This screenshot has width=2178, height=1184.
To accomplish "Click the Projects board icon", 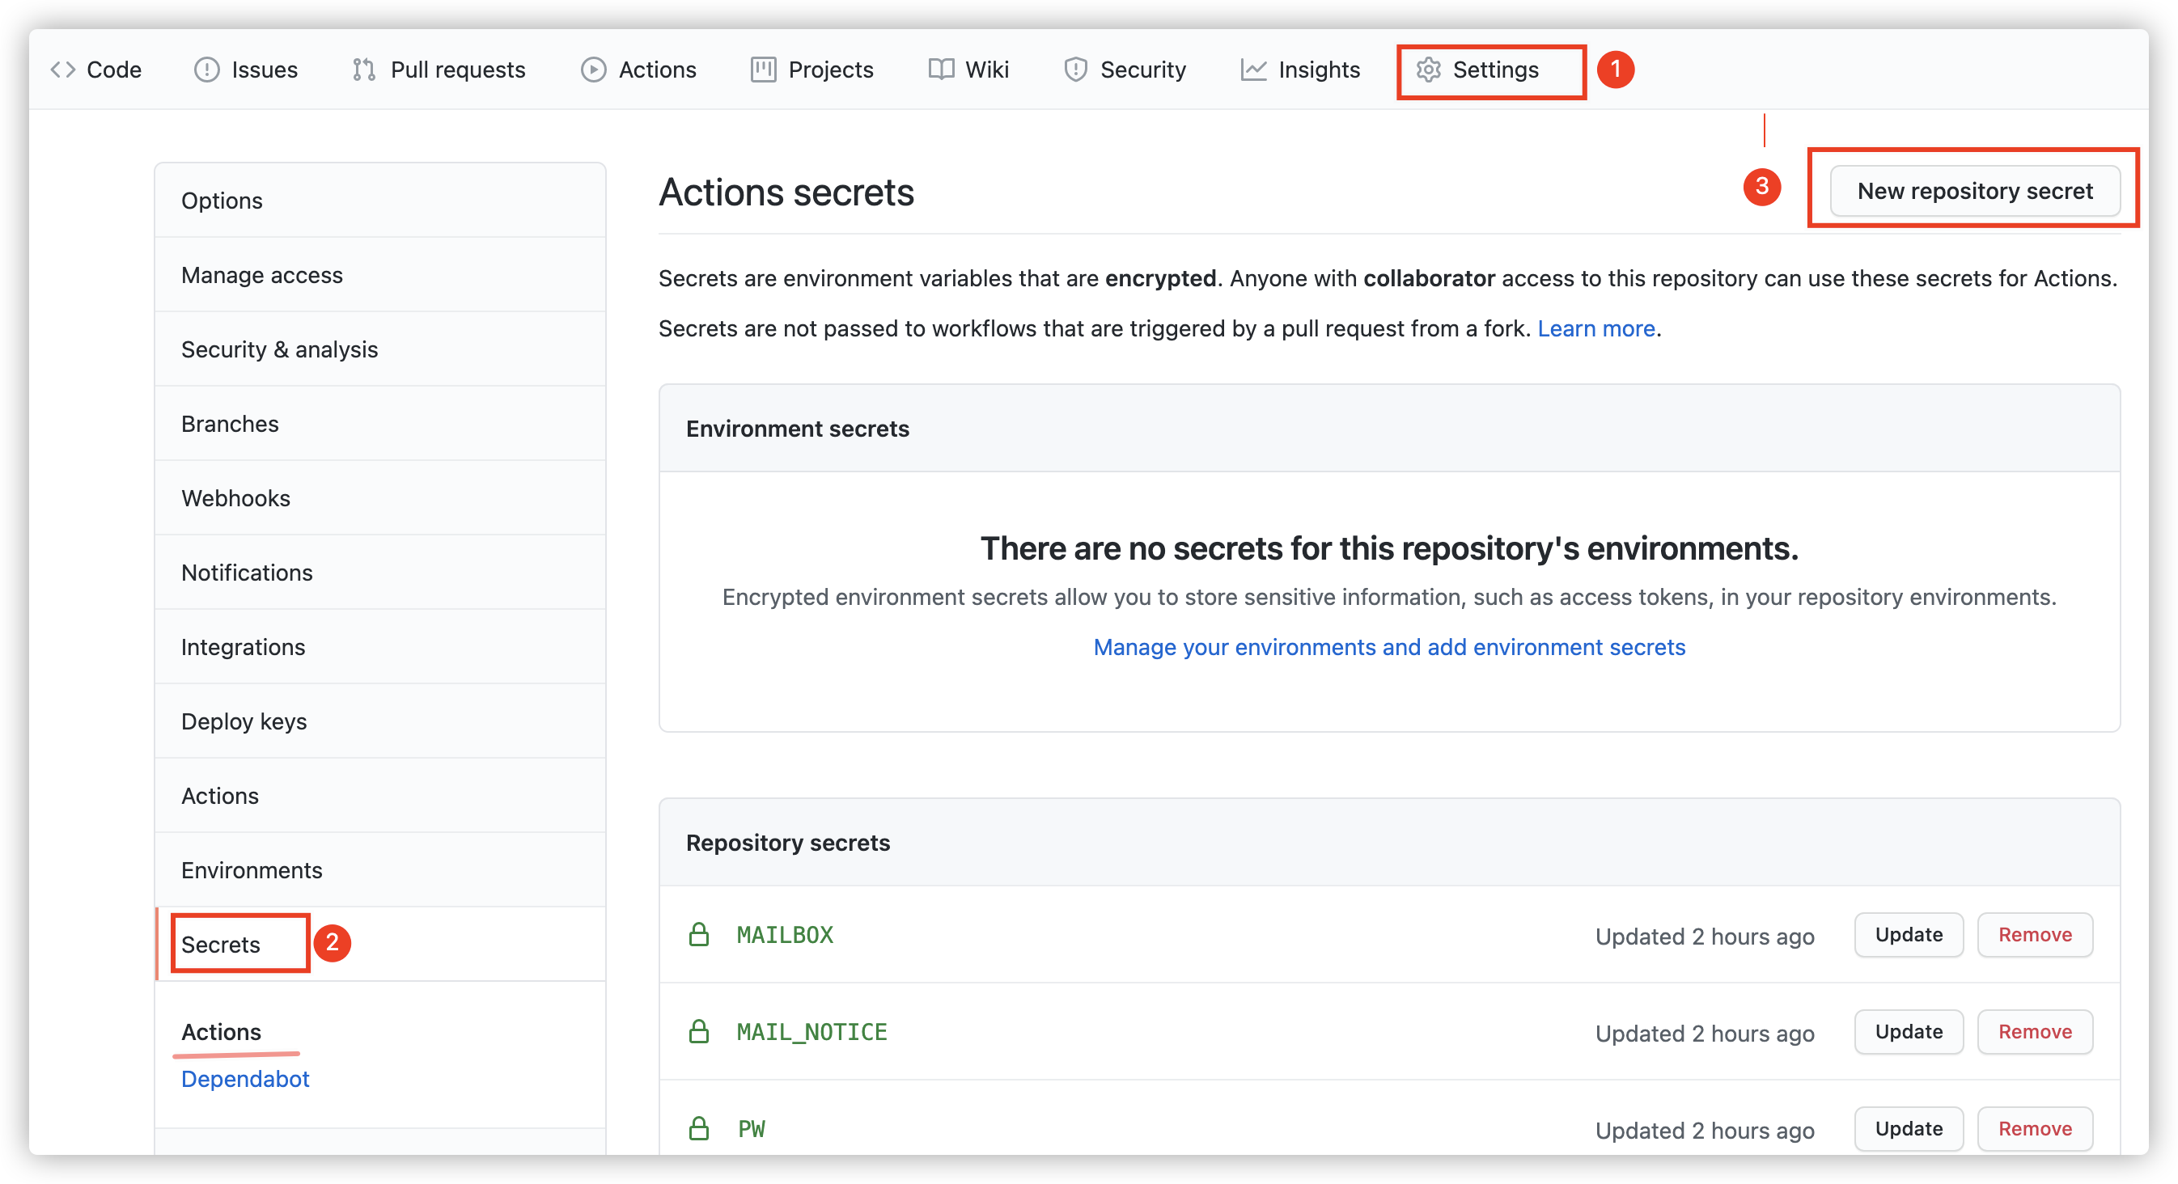I will (763, 70).
